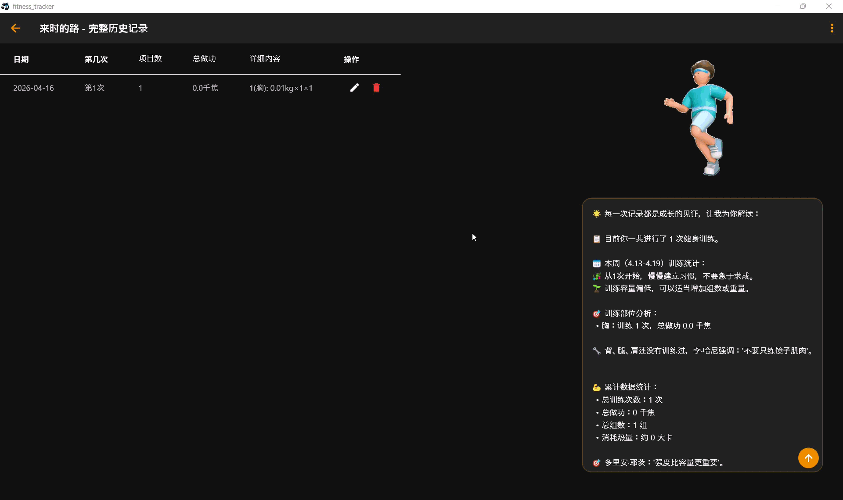Restore down the fitness_tracker window
Viewport: 843px width, 500px height.
coord(803,6)
